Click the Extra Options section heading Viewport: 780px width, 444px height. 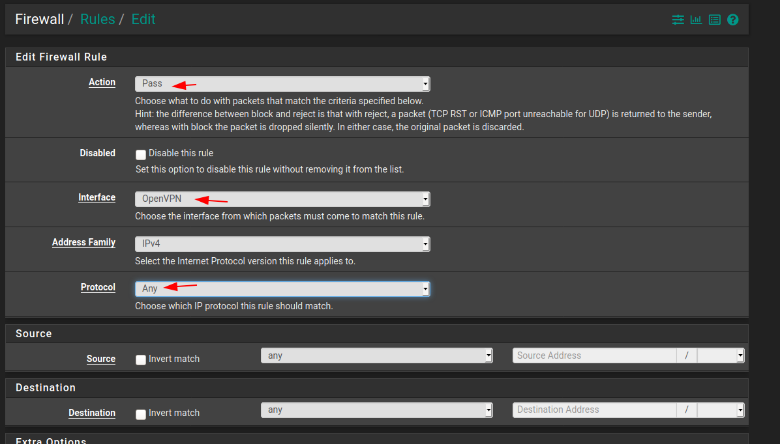click(x=52, y=440)
